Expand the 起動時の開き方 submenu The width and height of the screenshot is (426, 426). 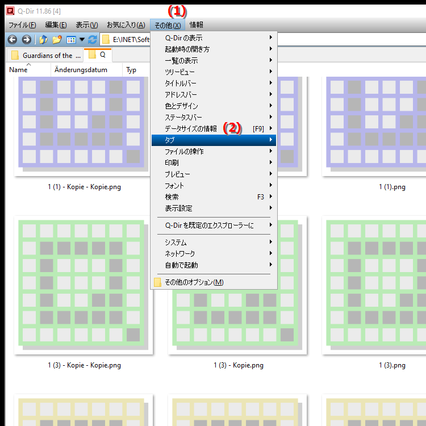click(214, 49)
